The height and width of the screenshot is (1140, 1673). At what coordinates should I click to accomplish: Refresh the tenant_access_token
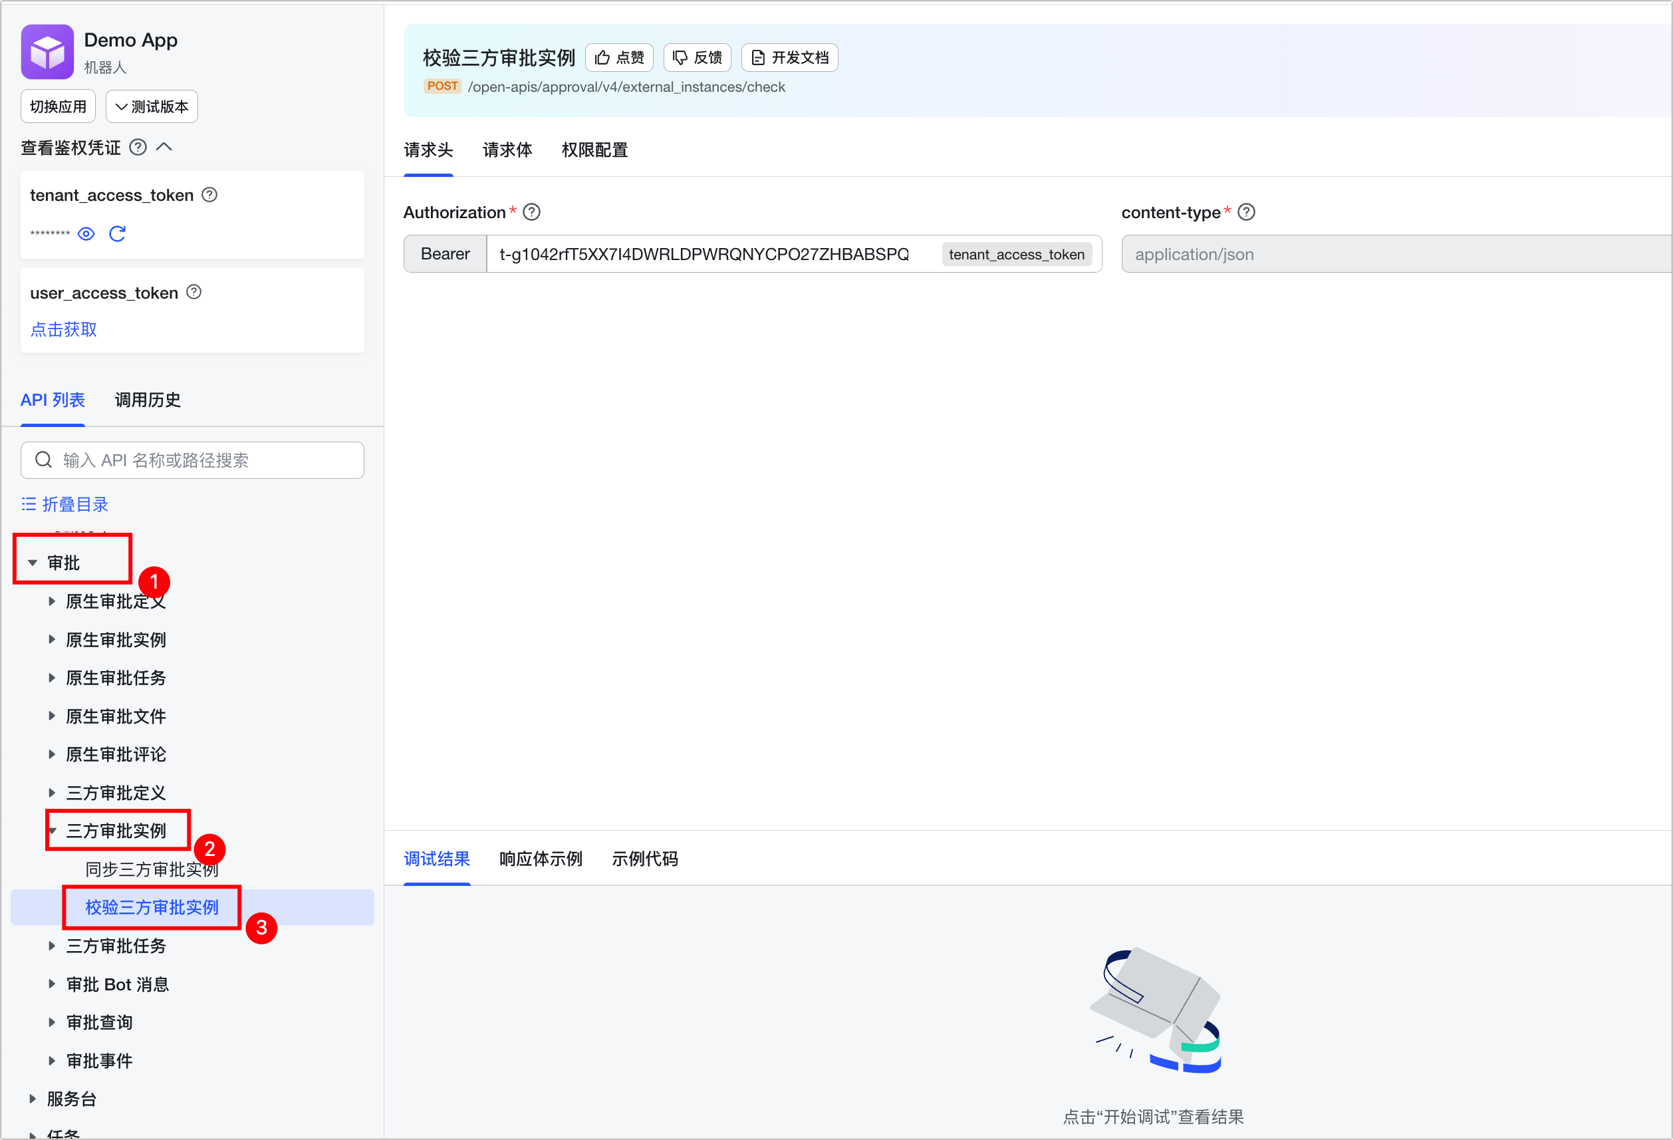[117, 234]
